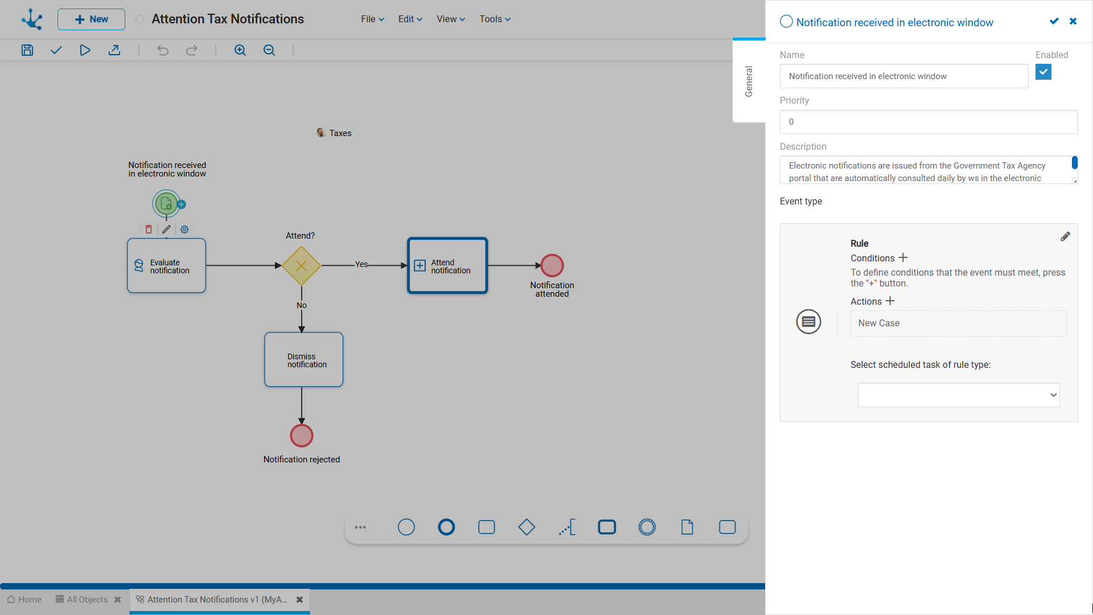This screenshot has width=1093, height=615.
Task: Click the Priority input field
Action: click(928, 122)
